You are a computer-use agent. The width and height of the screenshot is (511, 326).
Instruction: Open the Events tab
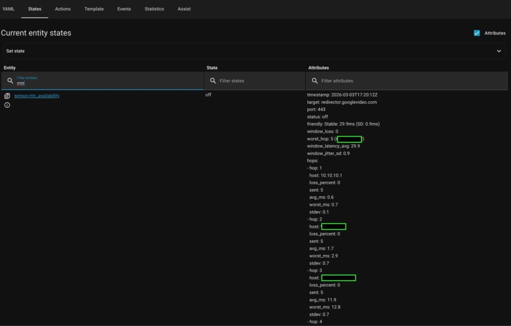pyautogui.click(x=124, y=9)
